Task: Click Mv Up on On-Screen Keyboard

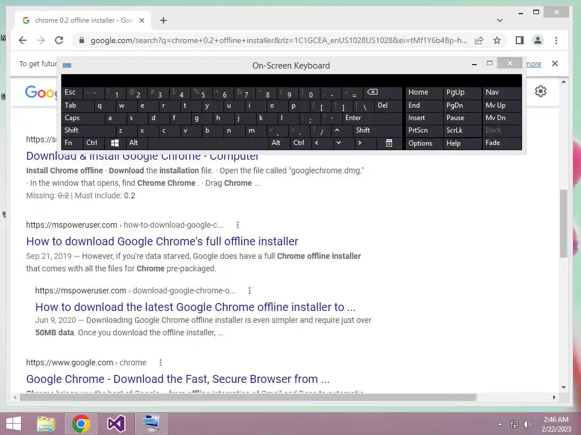Action: [502, 105]
